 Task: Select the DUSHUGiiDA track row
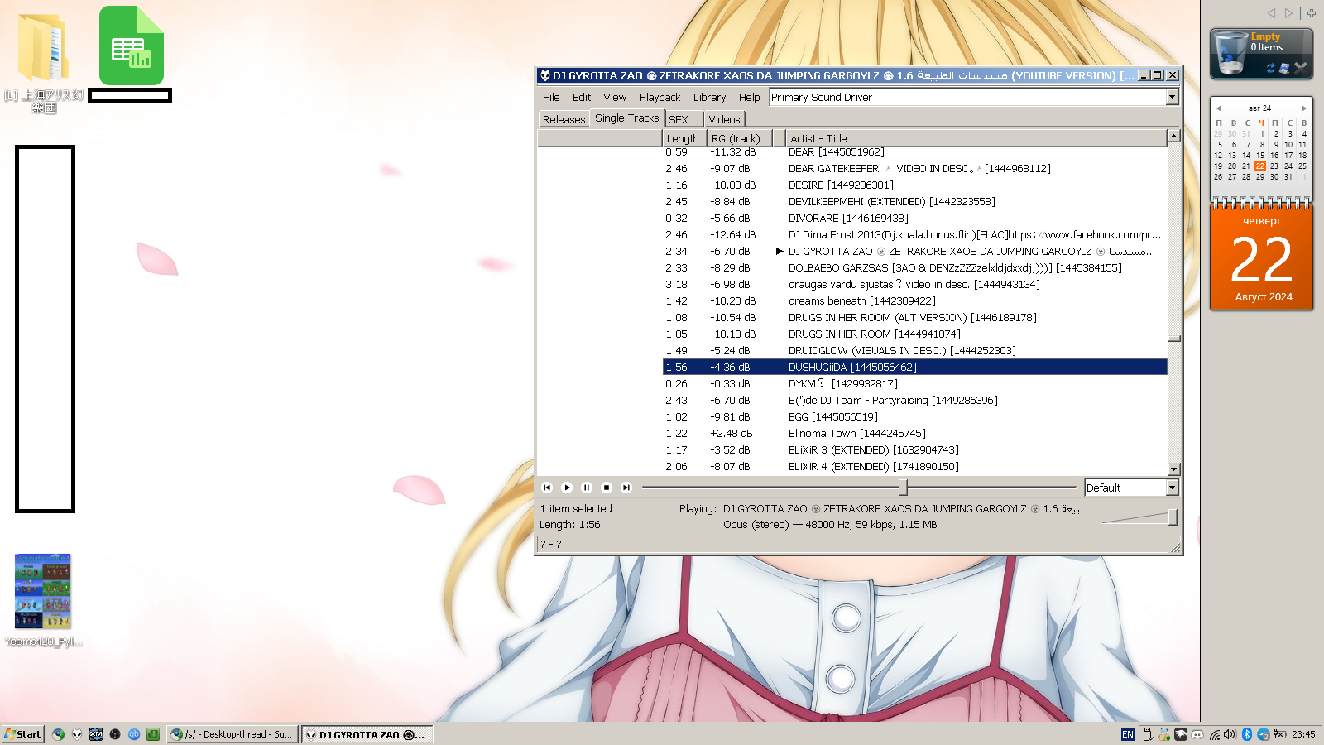tap(915, 367)
